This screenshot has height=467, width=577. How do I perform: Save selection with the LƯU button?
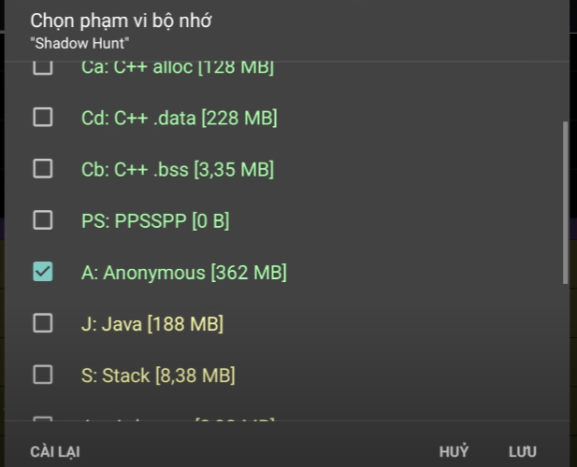pos(523,451)
